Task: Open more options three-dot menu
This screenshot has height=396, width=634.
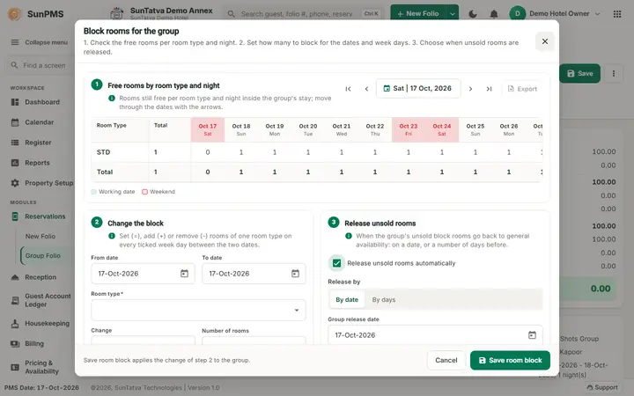Action: [614, 74]
